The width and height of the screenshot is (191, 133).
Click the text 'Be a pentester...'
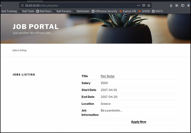click(x=111, y=111)
